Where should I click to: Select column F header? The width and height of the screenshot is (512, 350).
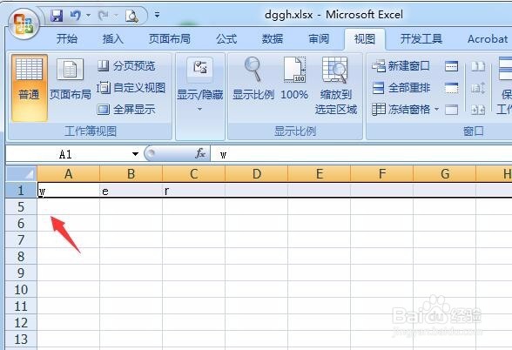click(x=381, y=174)
